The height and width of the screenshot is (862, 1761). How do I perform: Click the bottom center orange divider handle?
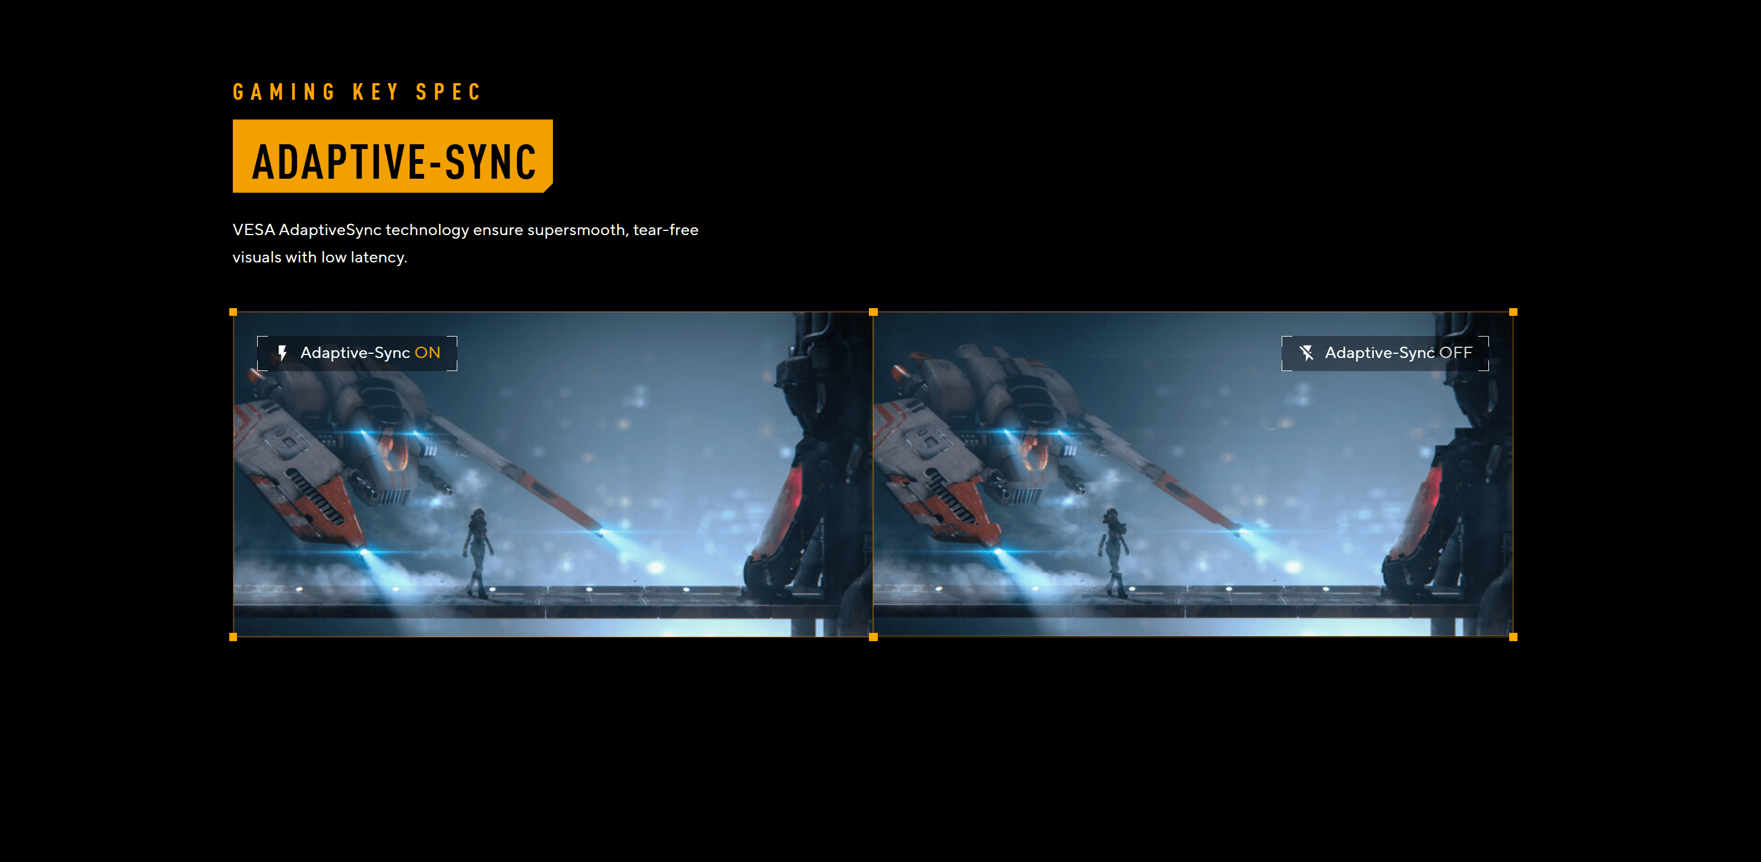click(873, 636)
